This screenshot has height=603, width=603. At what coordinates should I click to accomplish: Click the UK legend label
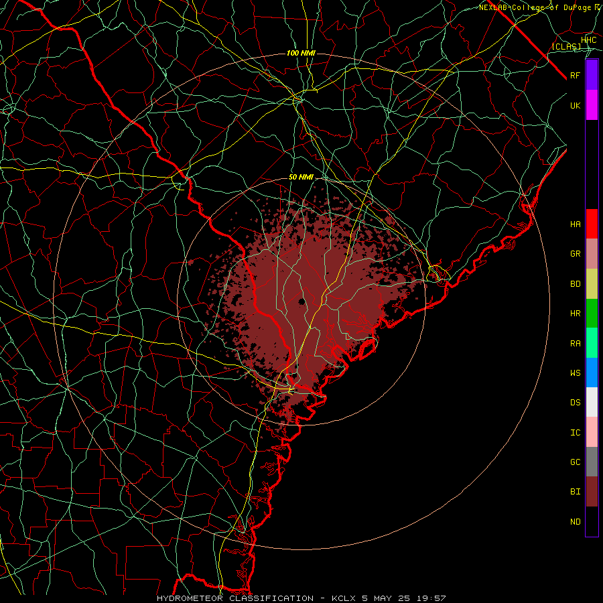tap(576, 105)
